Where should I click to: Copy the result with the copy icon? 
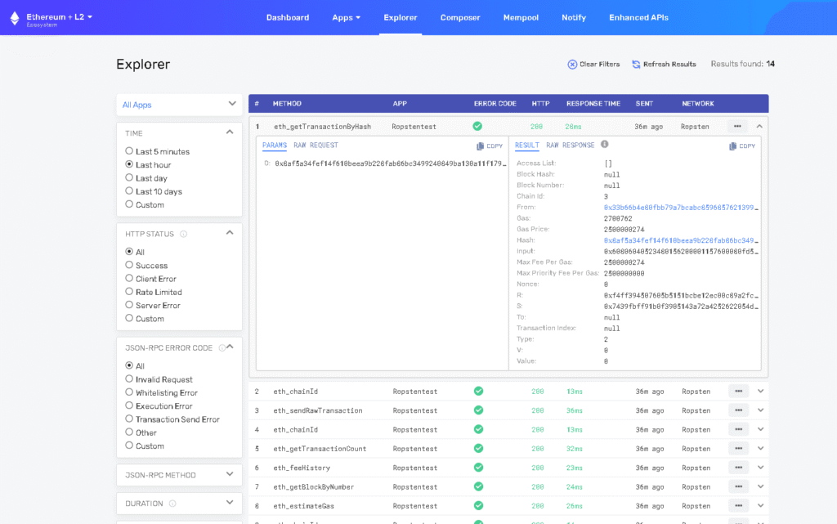pos(733,146)
